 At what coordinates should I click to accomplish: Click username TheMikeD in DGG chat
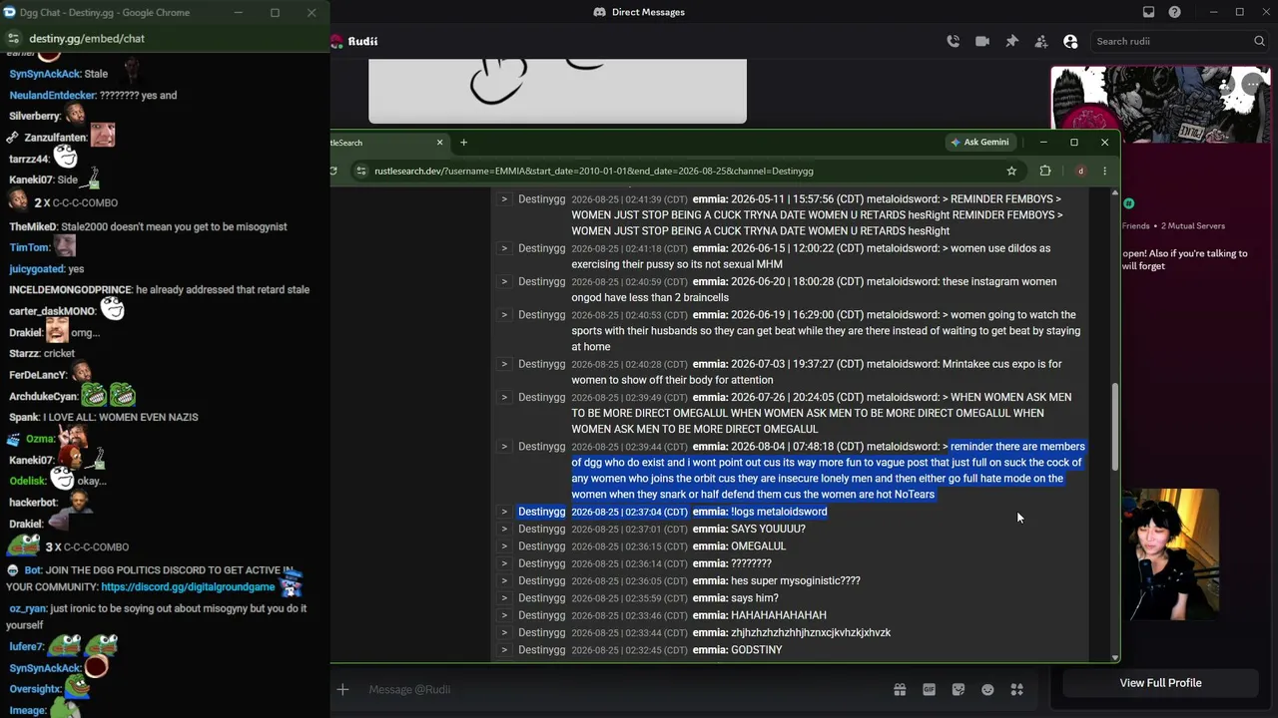coord(33,226)
